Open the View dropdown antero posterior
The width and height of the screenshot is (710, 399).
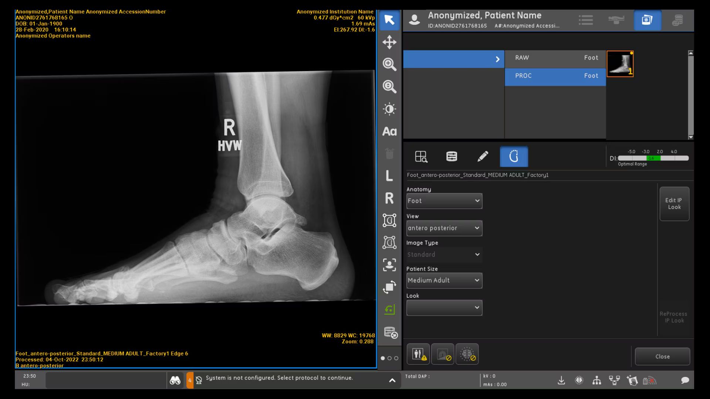(444, 228)
